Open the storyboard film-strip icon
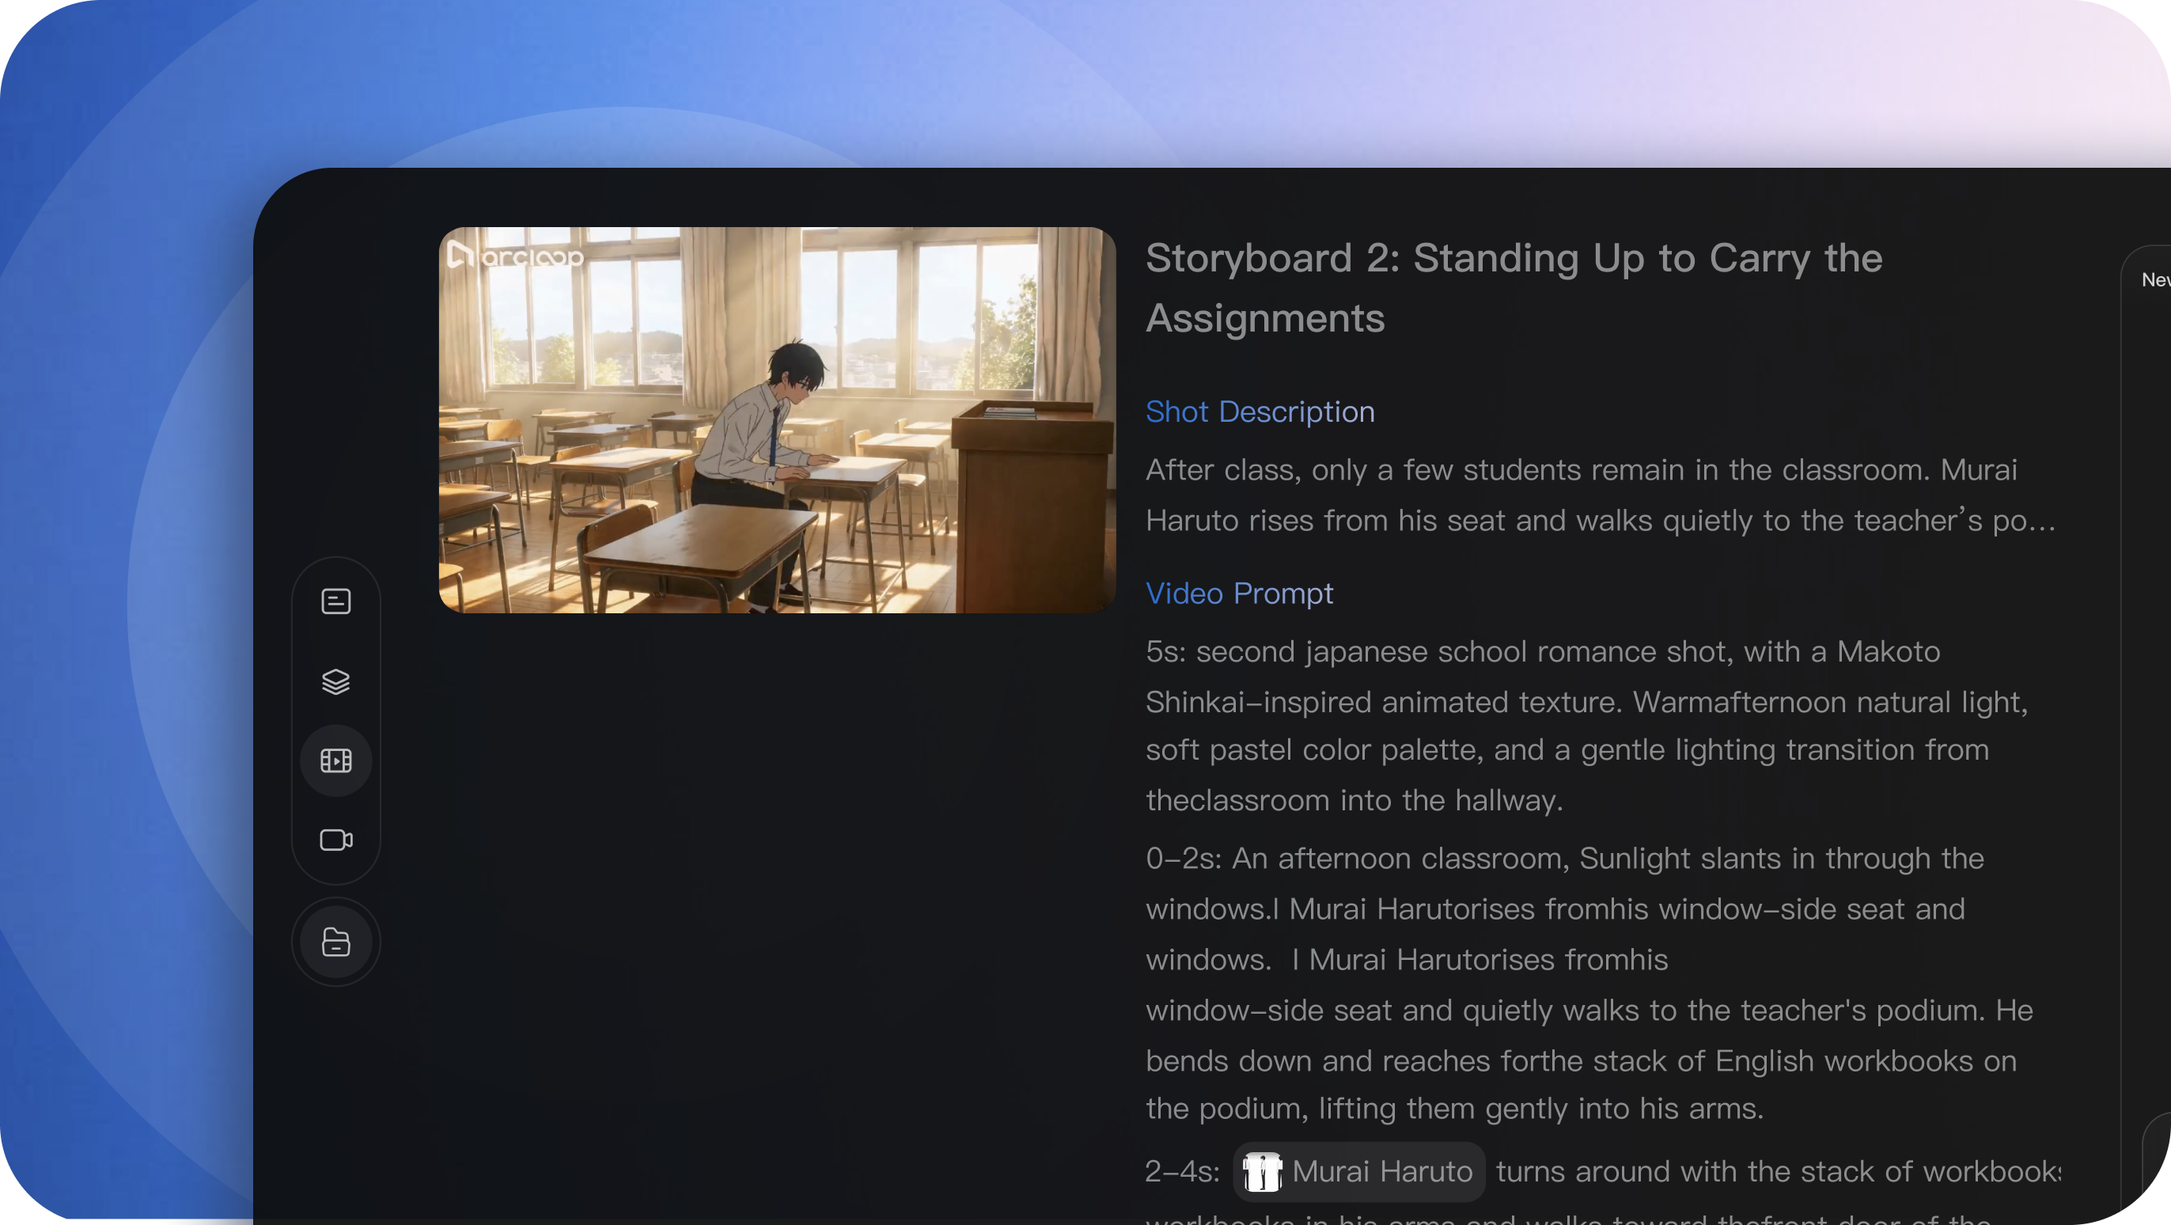The height and width of the screenshot is (1225, 2171). pyautogui.click(x=335, y=760)
